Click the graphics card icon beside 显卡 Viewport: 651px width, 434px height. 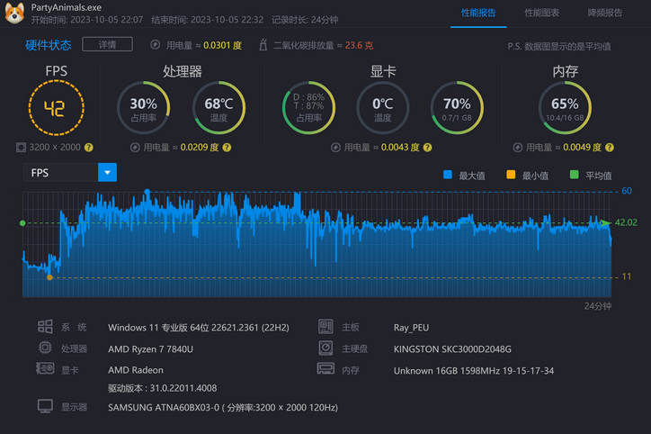(45, 368)
